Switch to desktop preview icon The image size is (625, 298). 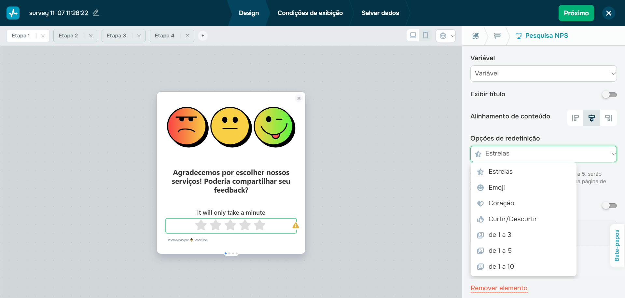click(x=413, y=35)
